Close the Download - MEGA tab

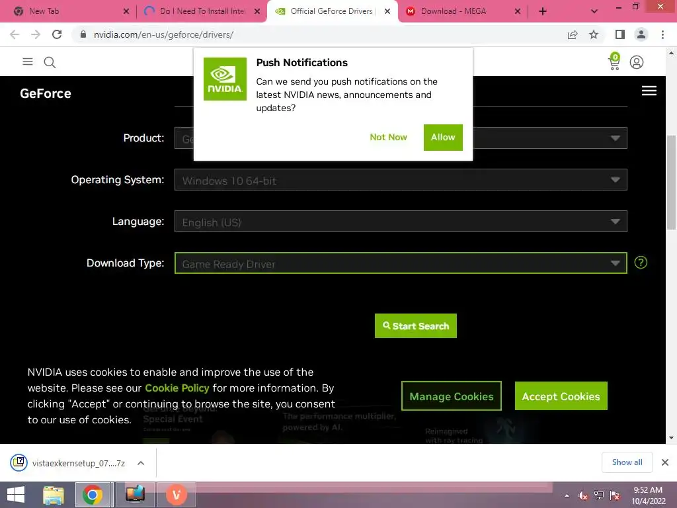(x=517, y=11)
